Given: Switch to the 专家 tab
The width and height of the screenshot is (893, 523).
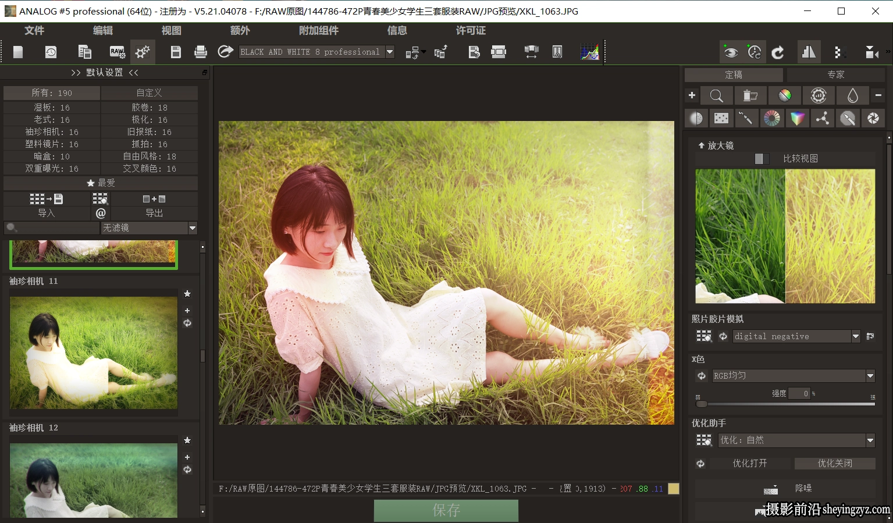Looking at the screenshot, I should tap(836, 74).
